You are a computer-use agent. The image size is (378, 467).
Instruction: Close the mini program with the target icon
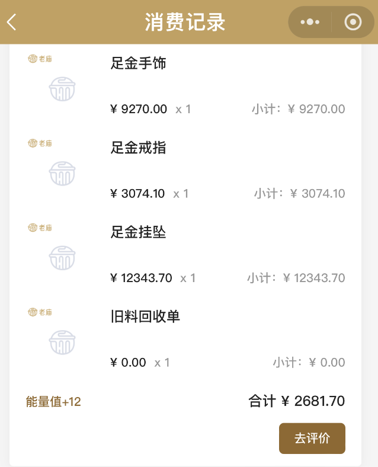353,23
